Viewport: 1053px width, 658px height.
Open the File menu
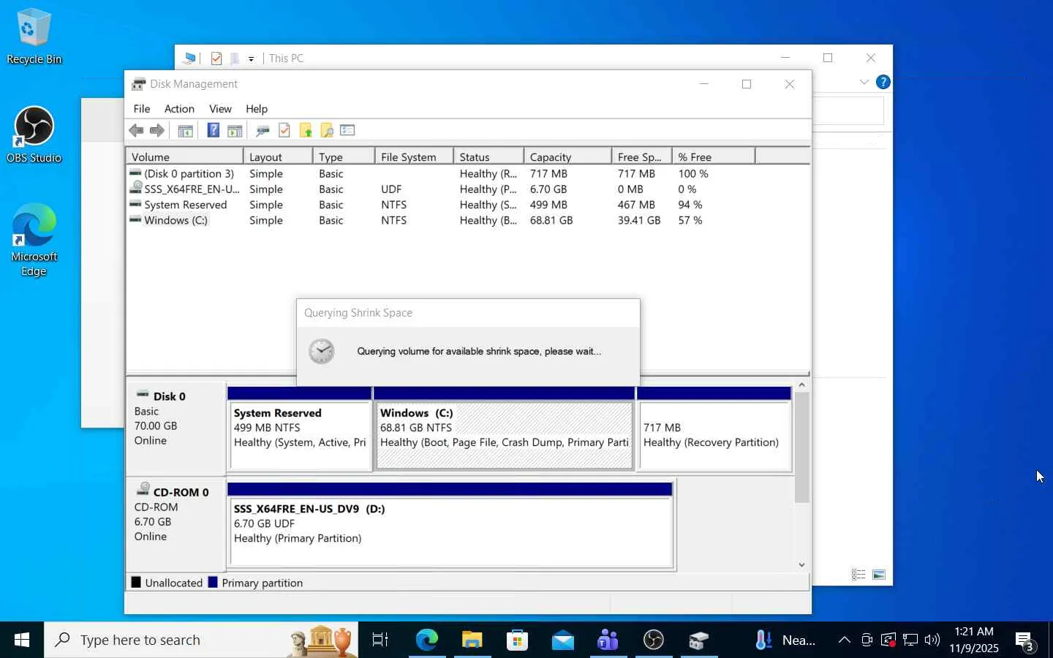click(142, 108)
